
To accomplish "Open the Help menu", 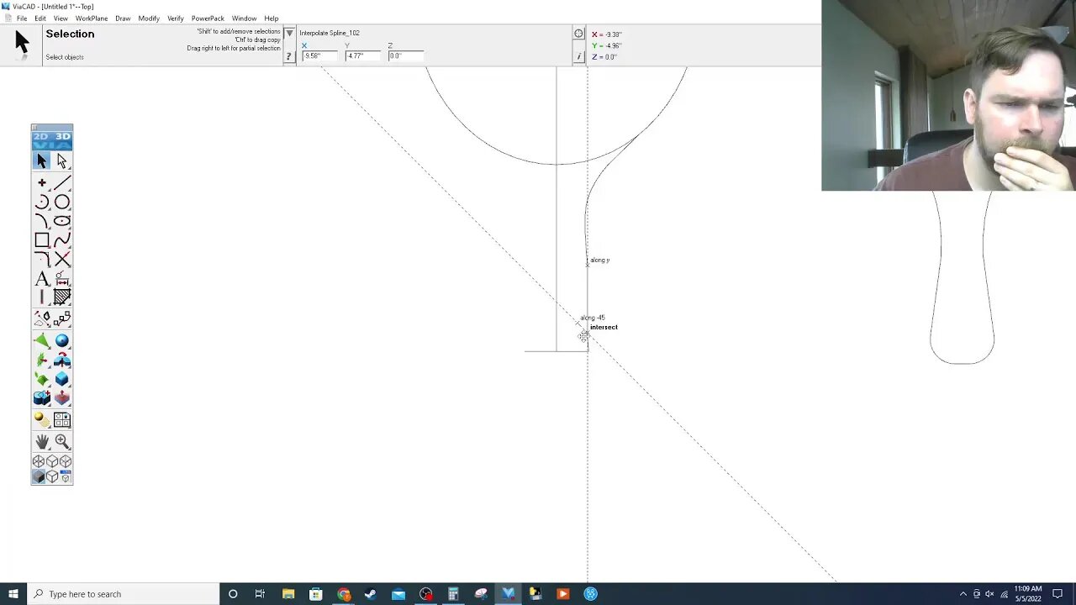I will pos(272,18).
